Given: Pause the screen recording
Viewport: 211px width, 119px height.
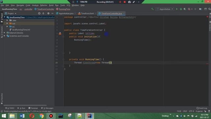Looking at the screenshot, I should point(120,2).
